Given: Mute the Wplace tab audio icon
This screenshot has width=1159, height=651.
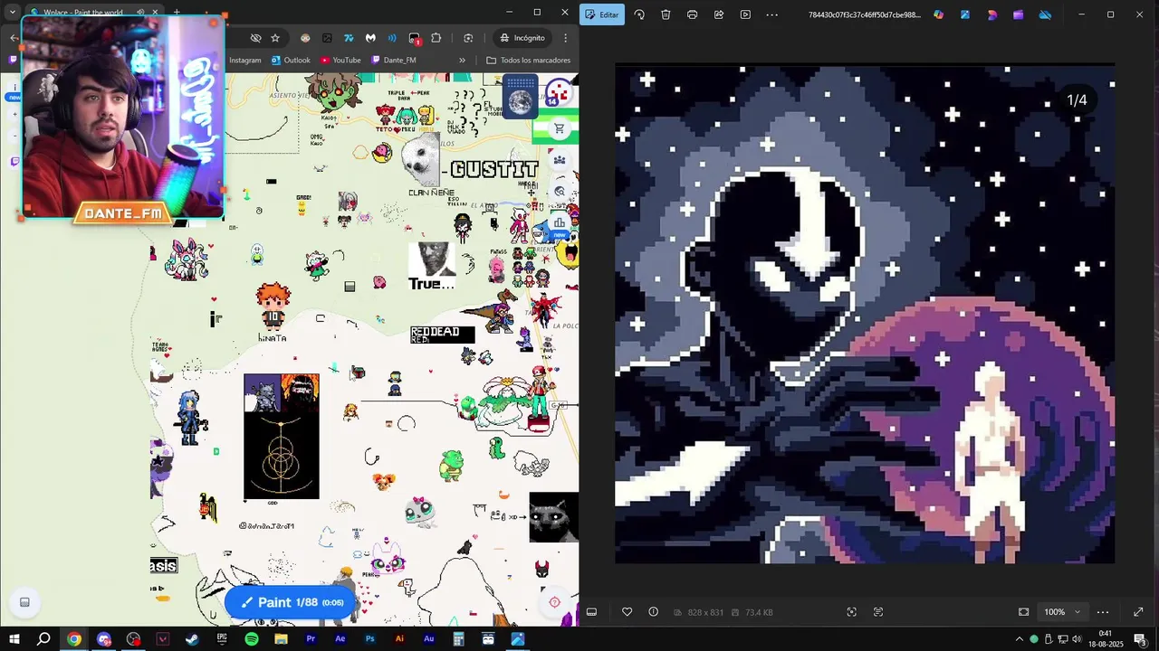Looking at the screenshot, I should pos(141,13).
